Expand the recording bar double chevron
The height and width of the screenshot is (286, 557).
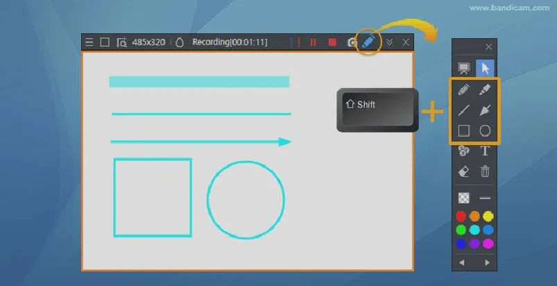pyautogui.click(x=389, y=42)
